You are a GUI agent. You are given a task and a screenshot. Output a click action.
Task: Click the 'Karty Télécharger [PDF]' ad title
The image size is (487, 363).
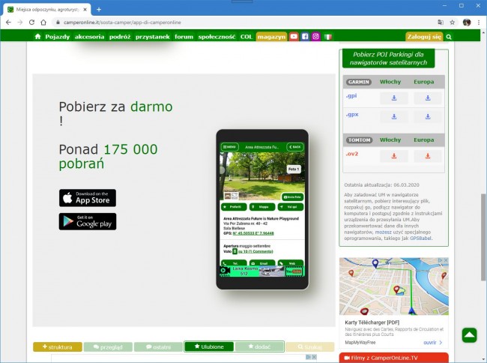coord(372,322)
